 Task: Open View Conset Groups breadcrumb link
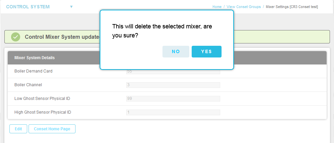(244, 7)
